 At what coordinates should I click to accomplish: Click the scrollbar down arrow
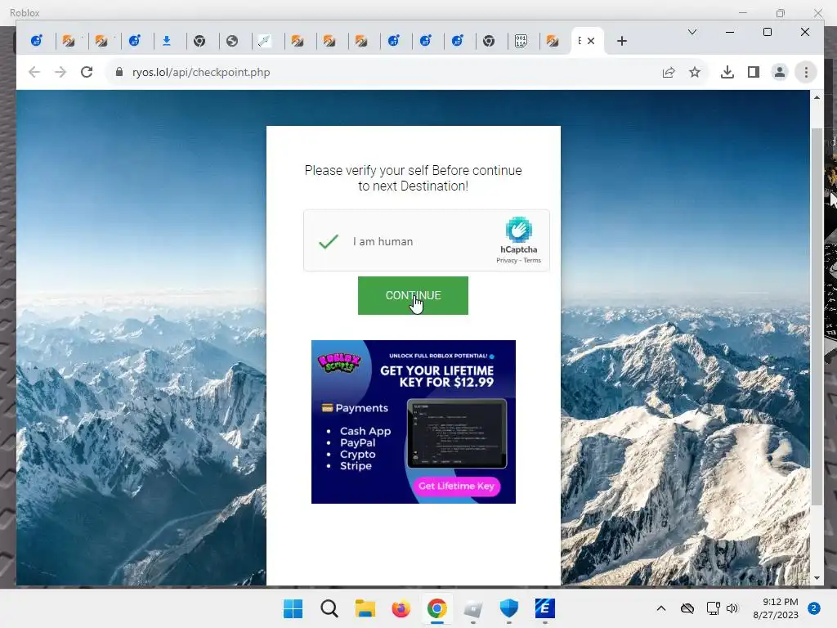tap(817, 578)
